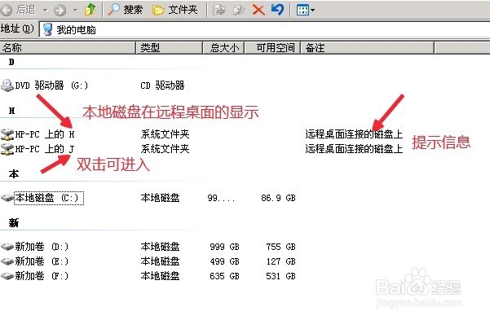Screen dimensions: 490x320
Task: Click the My Computer icon in address bar
Action: click(x=47, y=29)
